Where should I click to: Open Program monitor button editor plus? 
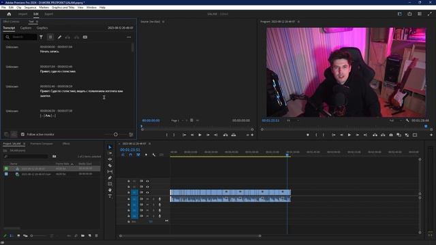[x=431, y=135]
